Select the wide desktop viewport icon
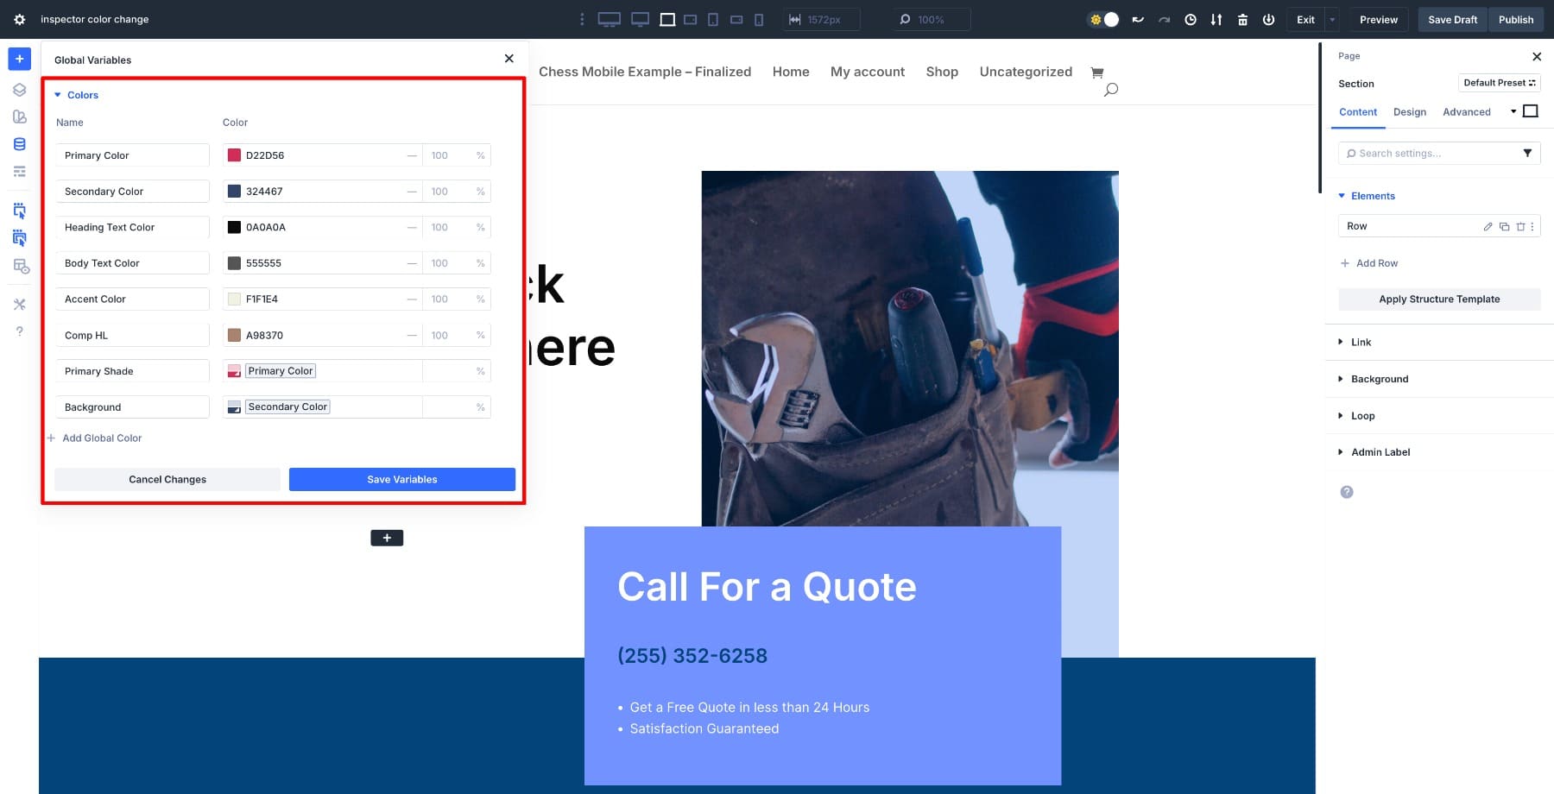Image resolution: width=1554 pixels, height=794 pixels. [x=609, y=19]
